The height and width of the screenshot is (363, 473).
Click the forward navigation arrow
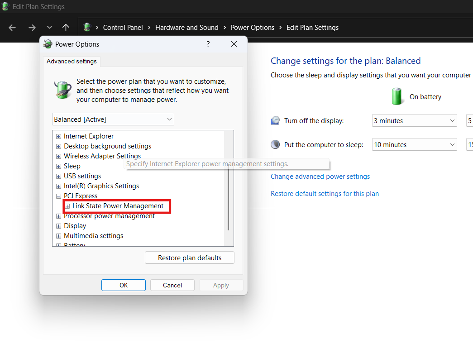click(x=32, y=28)
